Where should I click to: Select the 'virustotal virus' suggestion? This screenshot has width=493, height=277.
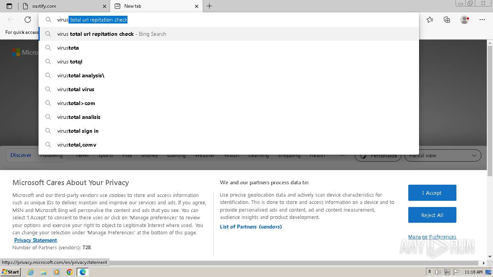point(229,89)
